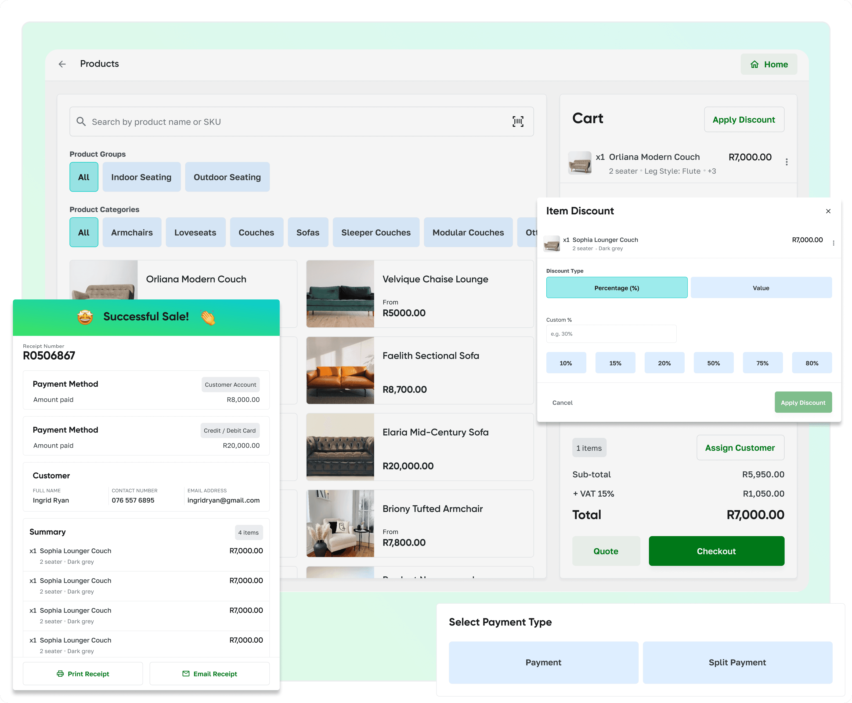The width and height of the screenshot is (852, 703).
Task: Select Percentage discount type
Action: (616, 288)
